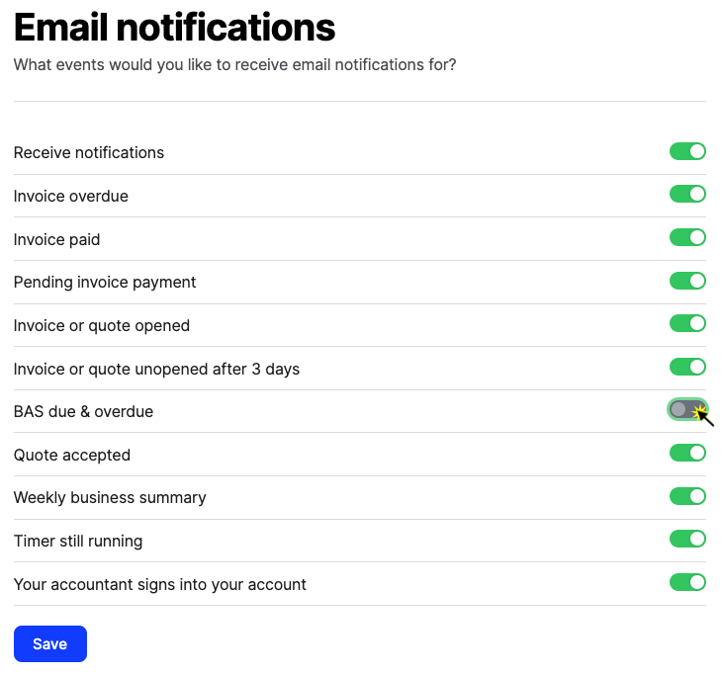The height and width of the screenshot is (675, 722).
Task: Turn off Invoice overdue notifications switch
Action: 687,194
